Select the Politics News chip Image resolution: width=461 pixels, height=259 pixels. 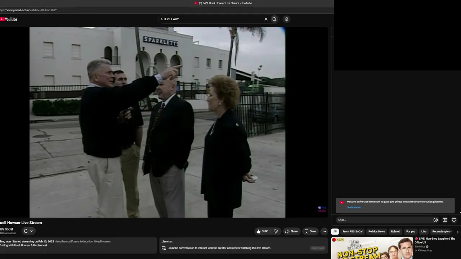(377, 232)
